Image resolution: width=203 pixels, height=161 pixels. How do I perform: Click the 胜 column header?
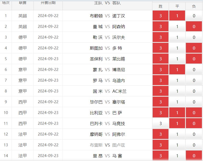coord(161,6)
